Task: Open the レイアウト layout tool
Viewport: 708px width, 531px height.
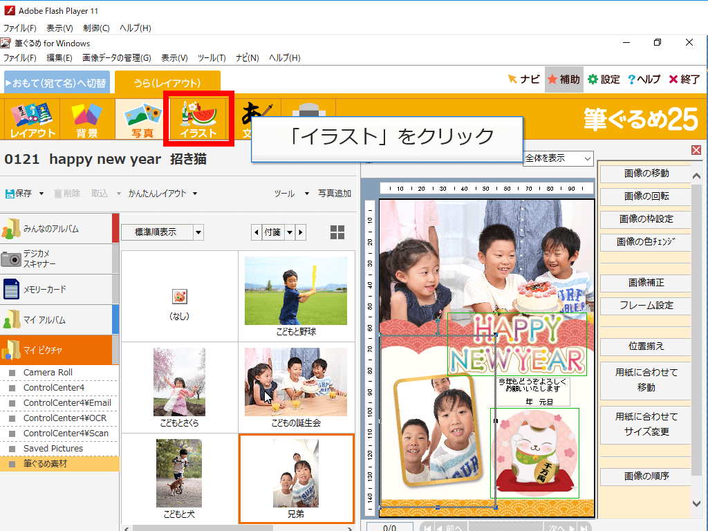Action: pyautogui.click(x=32, y=118)
